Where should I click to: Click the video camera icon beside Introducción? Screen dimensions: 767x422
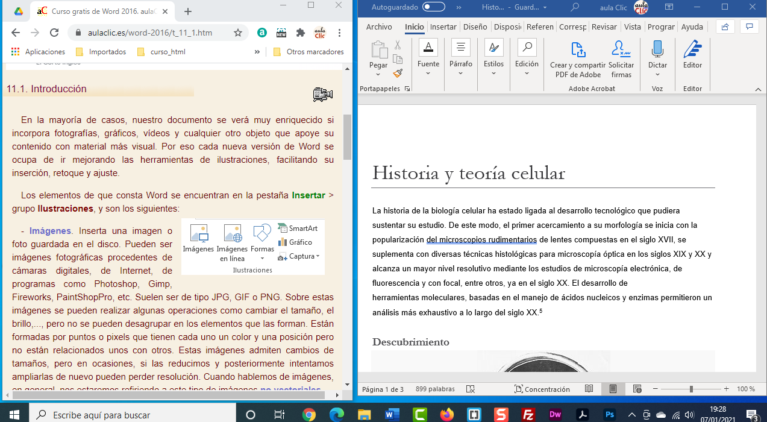coord(322,94)
